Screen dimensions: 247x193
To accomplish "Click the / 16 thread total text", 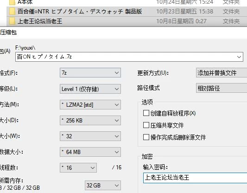I will tap(117, 167).
